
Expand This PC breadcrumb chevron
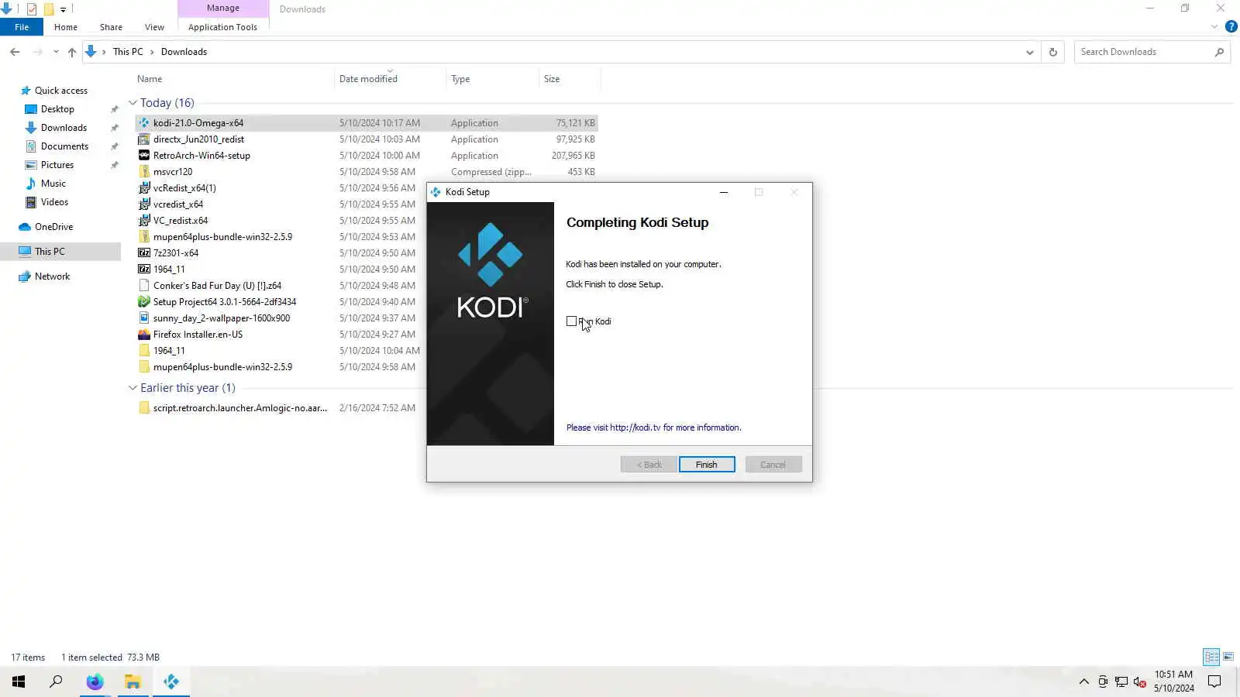152,52
